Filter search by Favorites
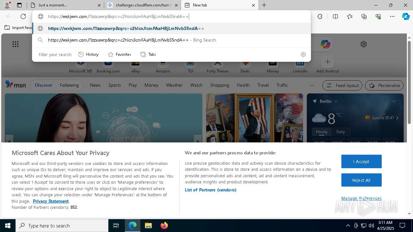The width and height of the screenshot is (413, 232). click(119, 54)
